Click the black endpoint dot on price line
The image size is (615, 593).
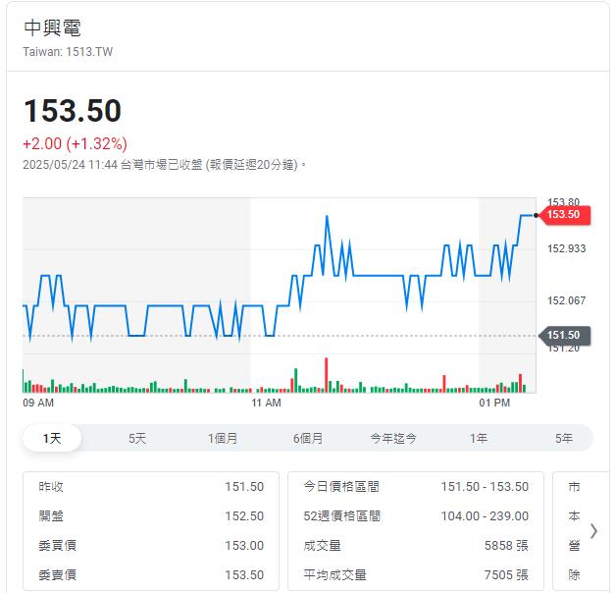pyautogui.click(x=536, y=215)
